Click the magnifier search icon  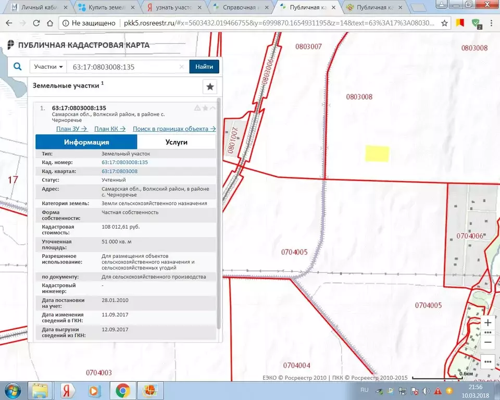18,67
